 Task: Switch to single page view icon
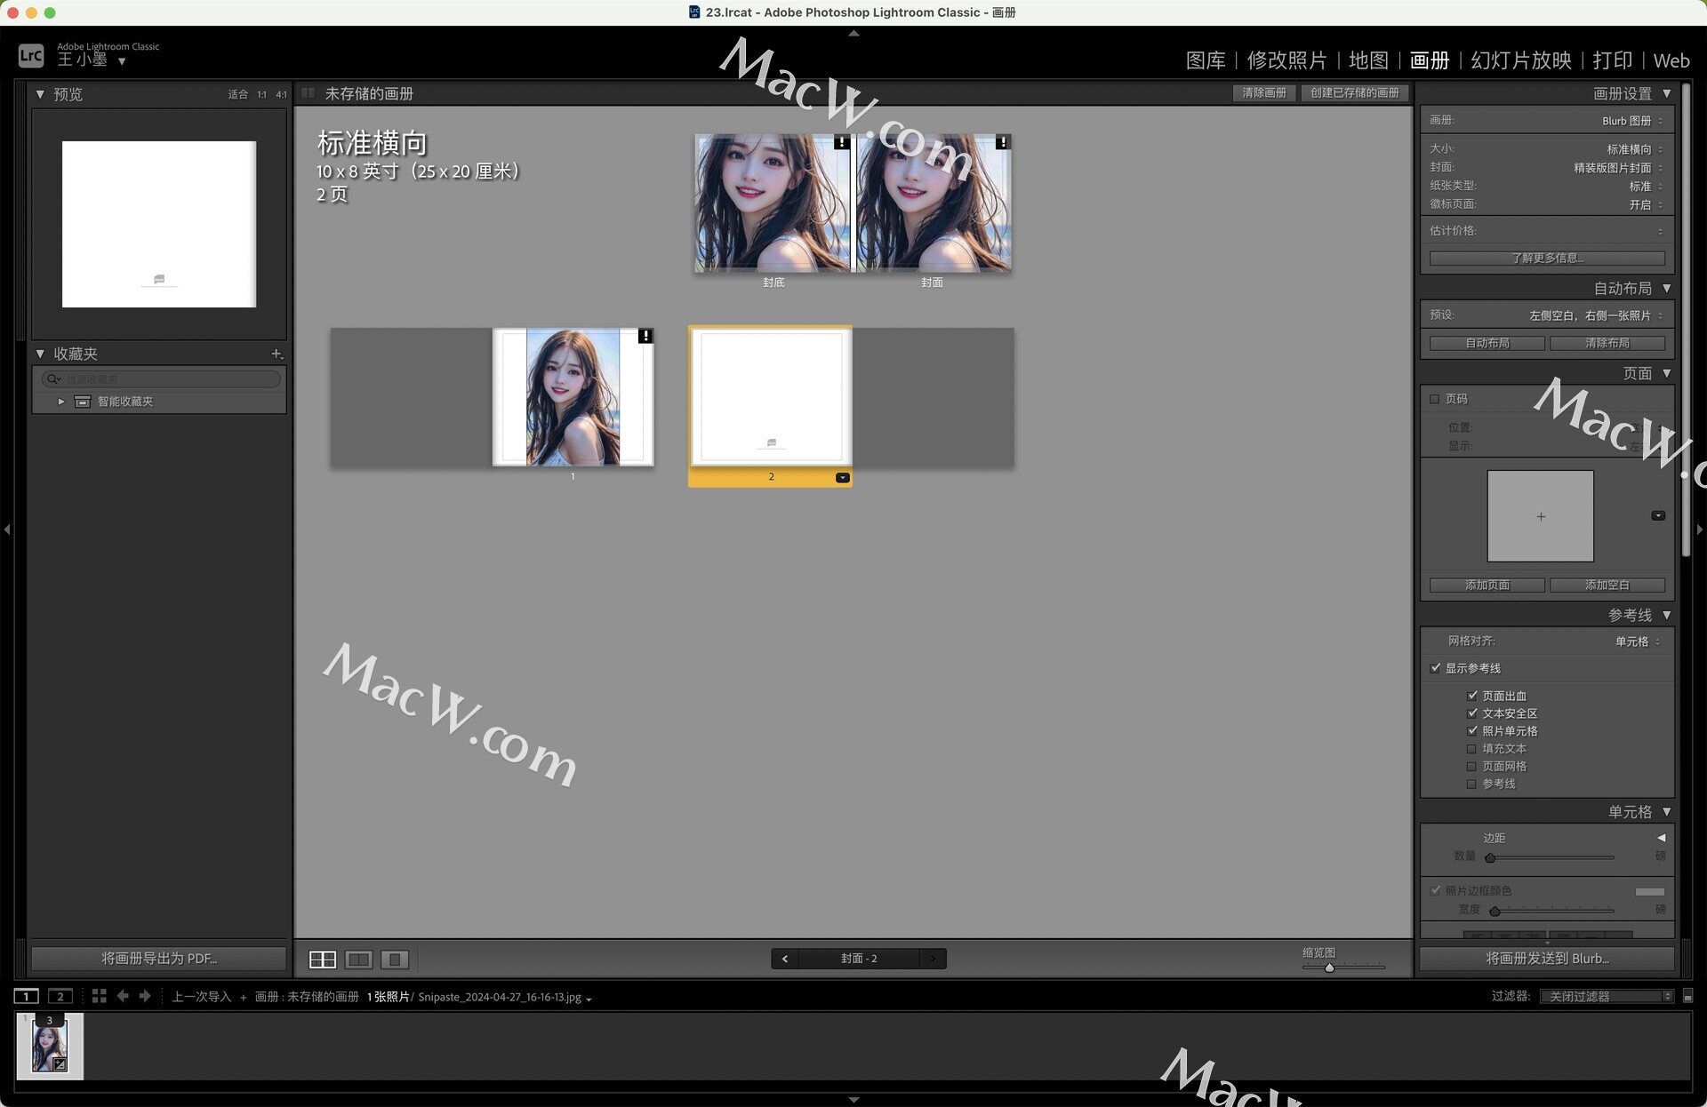click(394, 960)
